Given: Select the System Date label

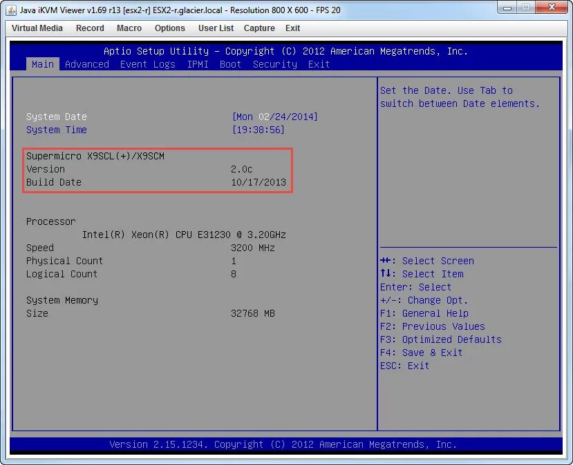Looking at the screenshot, I should point(57,117).
